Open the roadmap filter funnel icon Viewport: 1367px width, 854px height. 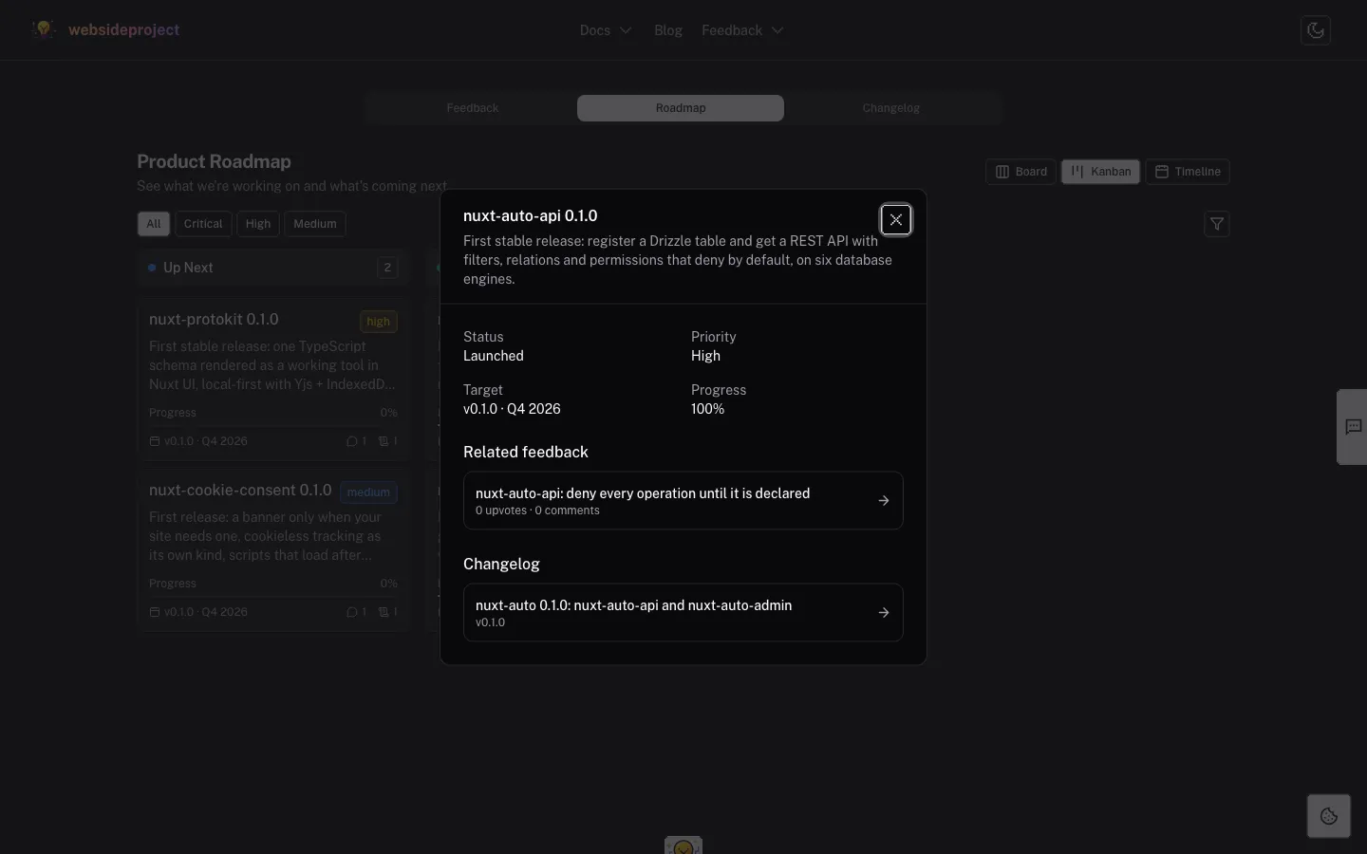pos(1217,224)
